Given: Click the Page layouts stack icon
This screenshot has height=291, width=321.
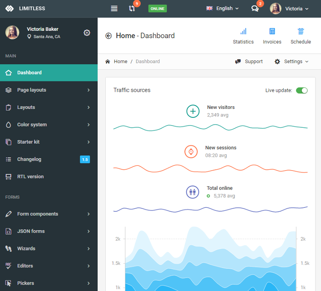Looking at the screenshot, I should coord(9,90).
